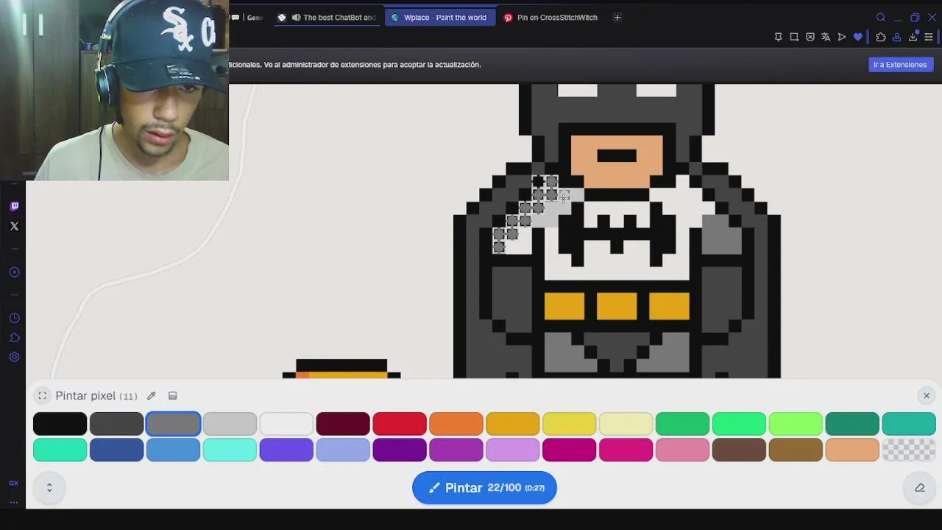
Task: Click the translate page icon
Action: tap(826, 37)
